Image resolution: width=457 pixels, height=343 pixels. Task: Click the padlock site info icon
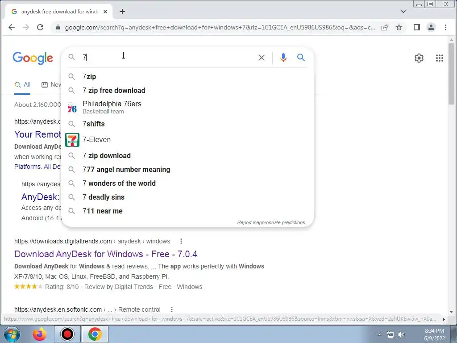pos(58,27)
